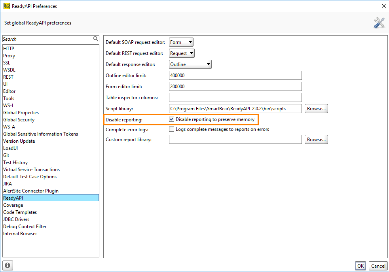Select Editor preferences category
Viewport: 389px width, 272px height.
coord(51,91)
